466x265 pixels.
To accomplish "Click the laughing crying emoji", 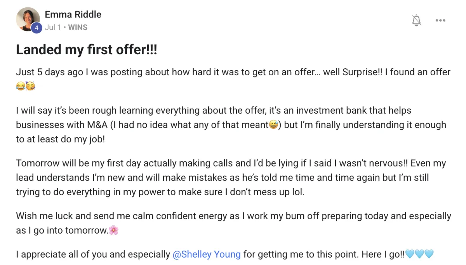I will tap(20, 86).
